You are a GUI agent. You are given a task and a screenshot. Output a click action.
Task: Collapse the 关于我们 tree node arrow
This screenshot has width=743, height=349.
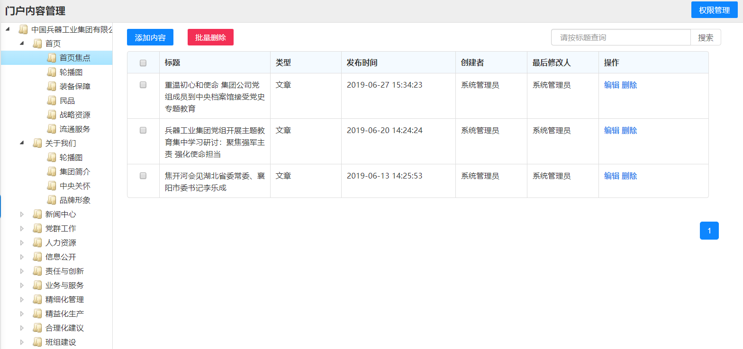tap(22, 143)
